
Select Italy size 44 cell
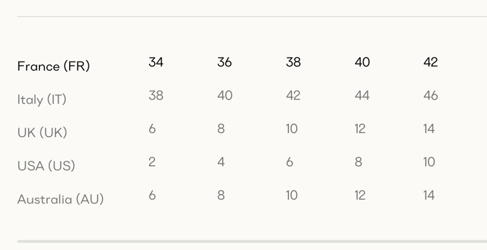tap(362, 96)
